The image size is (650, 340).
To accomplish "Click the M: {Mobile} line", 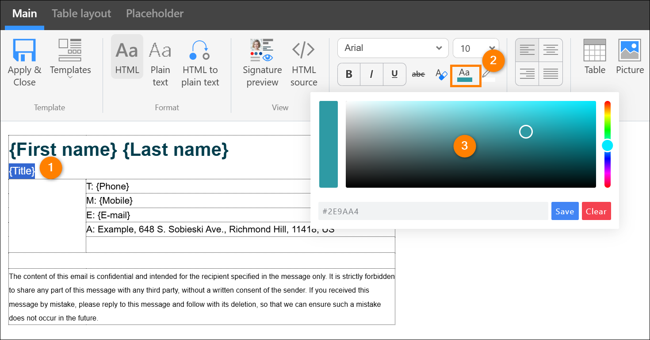I will pos(110,201).
